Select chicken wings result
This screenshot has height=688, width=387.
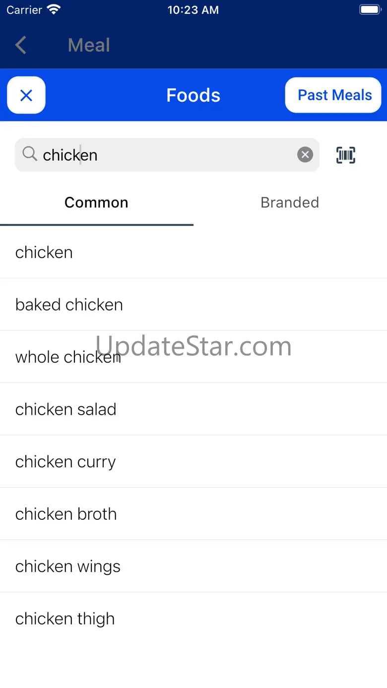(x=193, y=566)
